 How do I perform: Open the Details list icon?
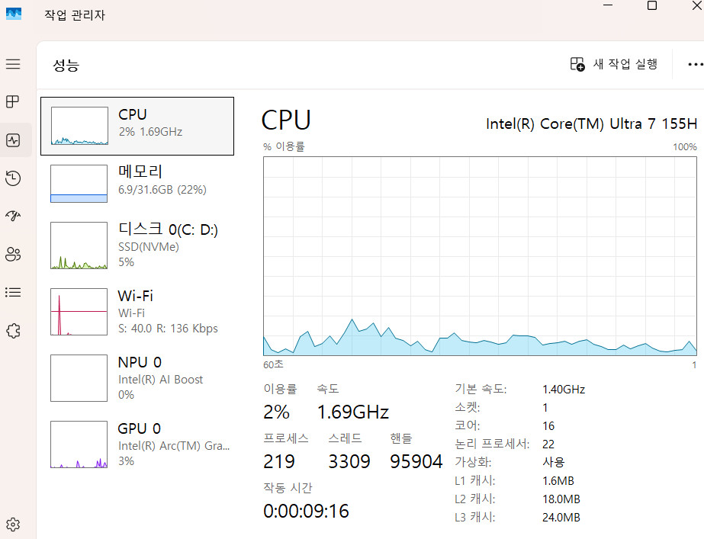pyautogui.click(x=13, y=292)
